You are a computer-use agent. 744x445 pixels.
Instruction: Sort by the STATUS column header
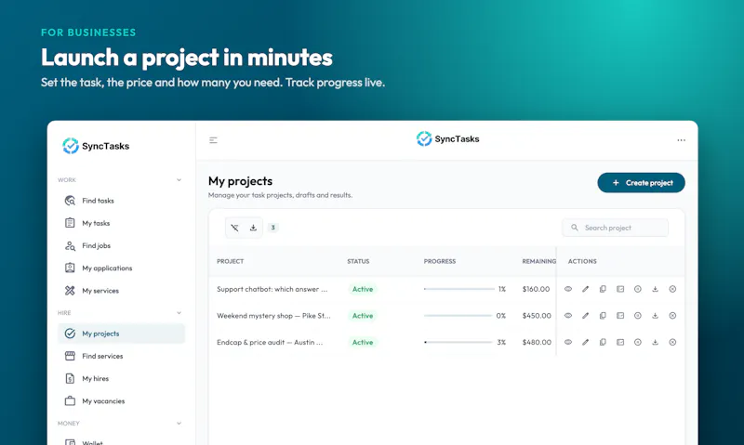[358, 261]
